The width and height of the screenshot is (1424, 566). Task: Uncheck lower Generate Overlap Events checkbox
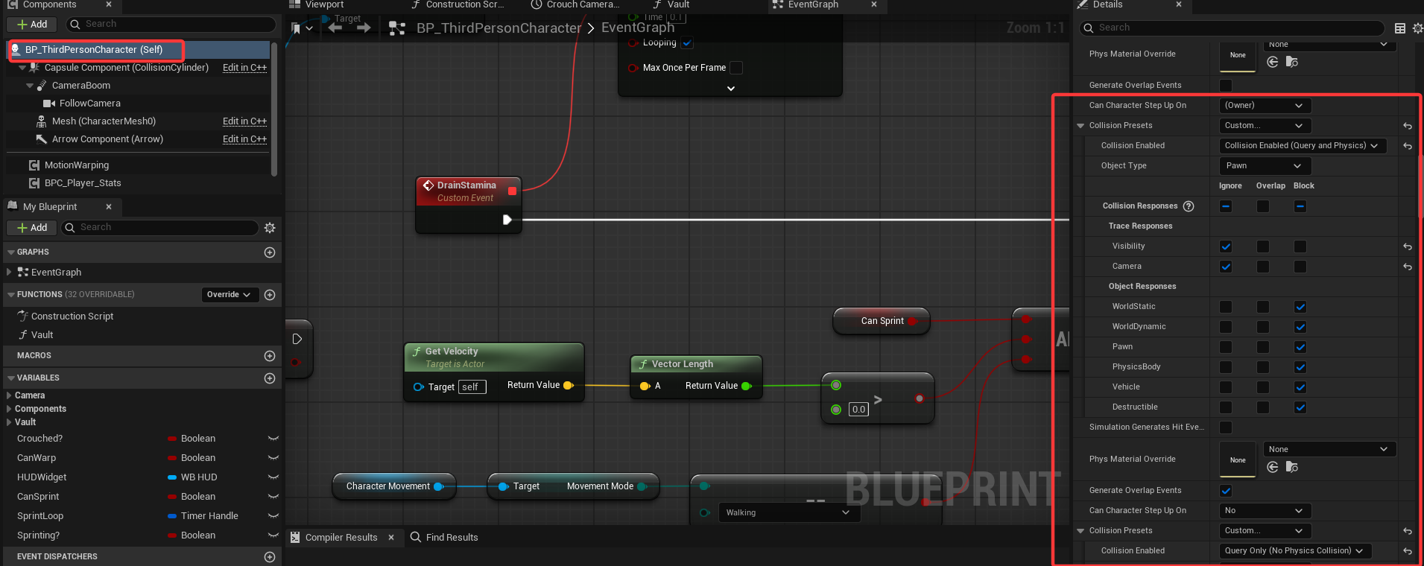[x=1226, y=491]
